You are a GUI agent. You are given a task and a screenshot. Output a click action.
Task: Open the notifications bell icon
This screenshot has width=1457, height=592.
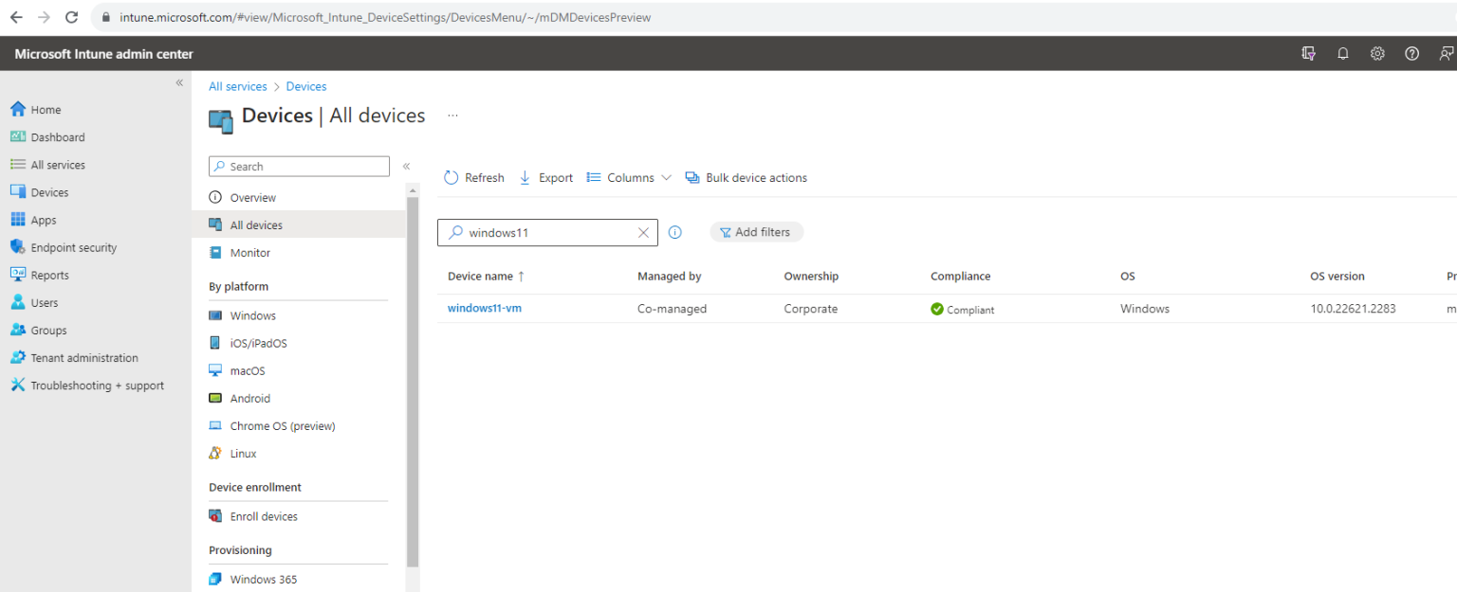[x=1342, y=54]
